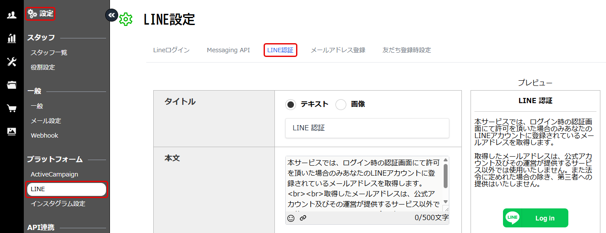
Task: Select the 画像 radio option
Action: click(341, 104)
